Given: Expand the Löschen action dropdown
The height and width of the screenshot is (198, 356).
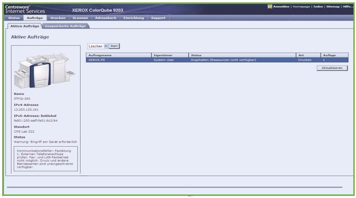Looking at the screenshot, I should [x=97, y=46].
